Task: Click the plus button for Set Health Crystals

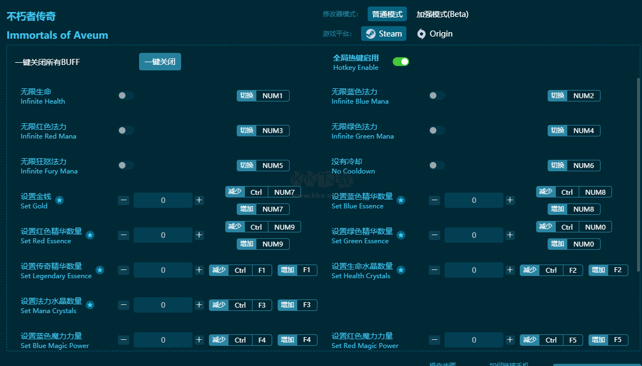Action: pyautogui.click(x=510, y=270)
